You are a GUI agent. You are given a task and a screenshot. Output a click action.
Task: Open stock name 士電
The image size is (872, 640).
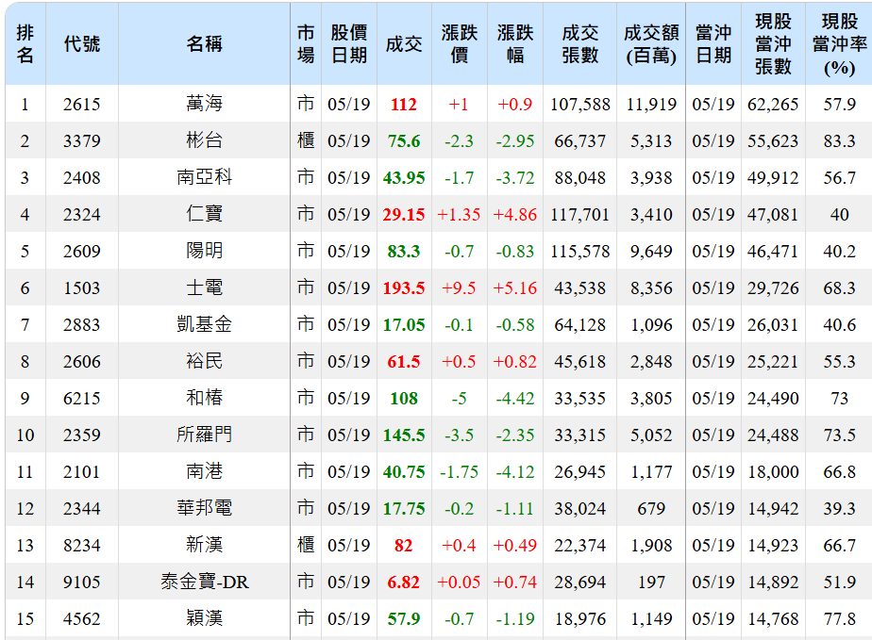coord(204,287)
